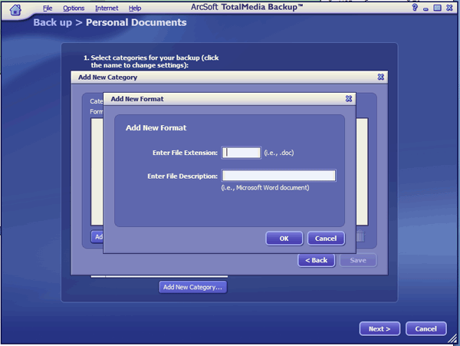Open the File menu
Screen dimensions: 460x346
48,8
